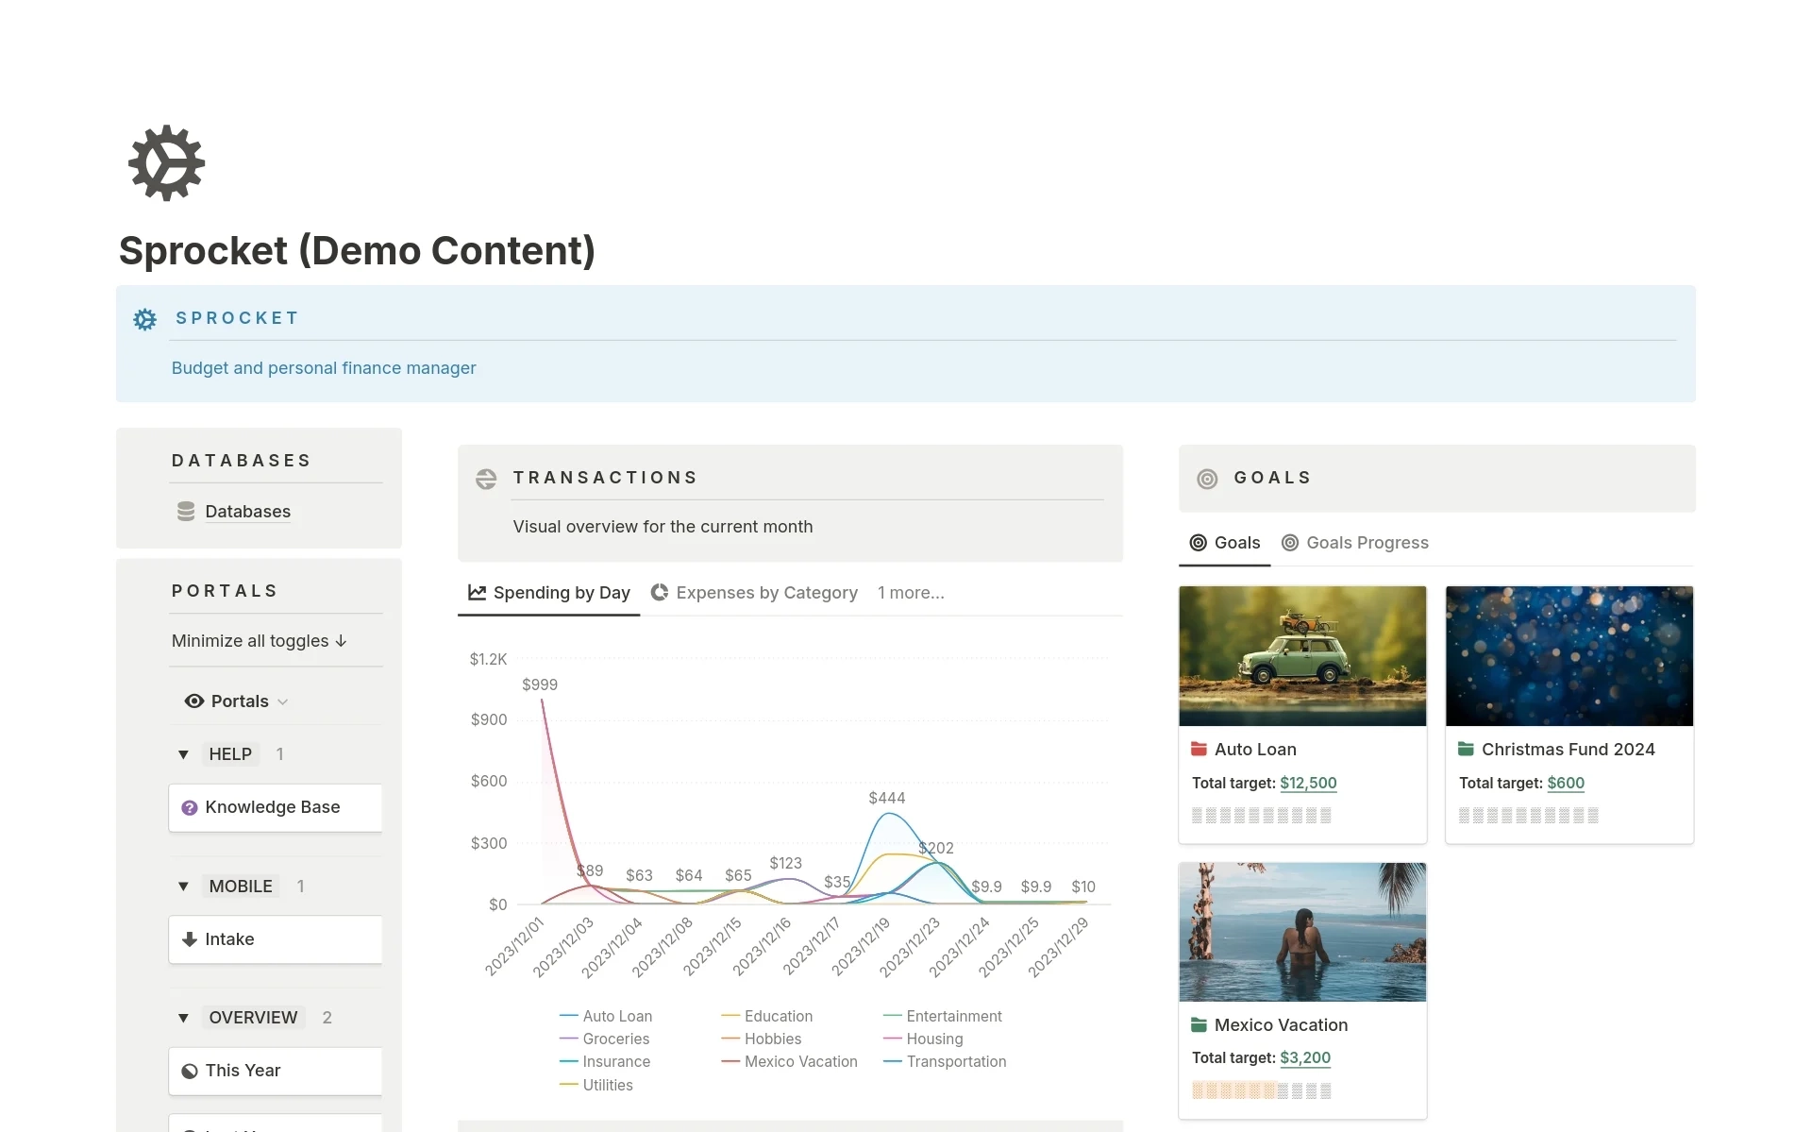Screen dimensions: 1812x1132
Task: Click the Transactions swap-arrows icon
Action: [486, 479]
